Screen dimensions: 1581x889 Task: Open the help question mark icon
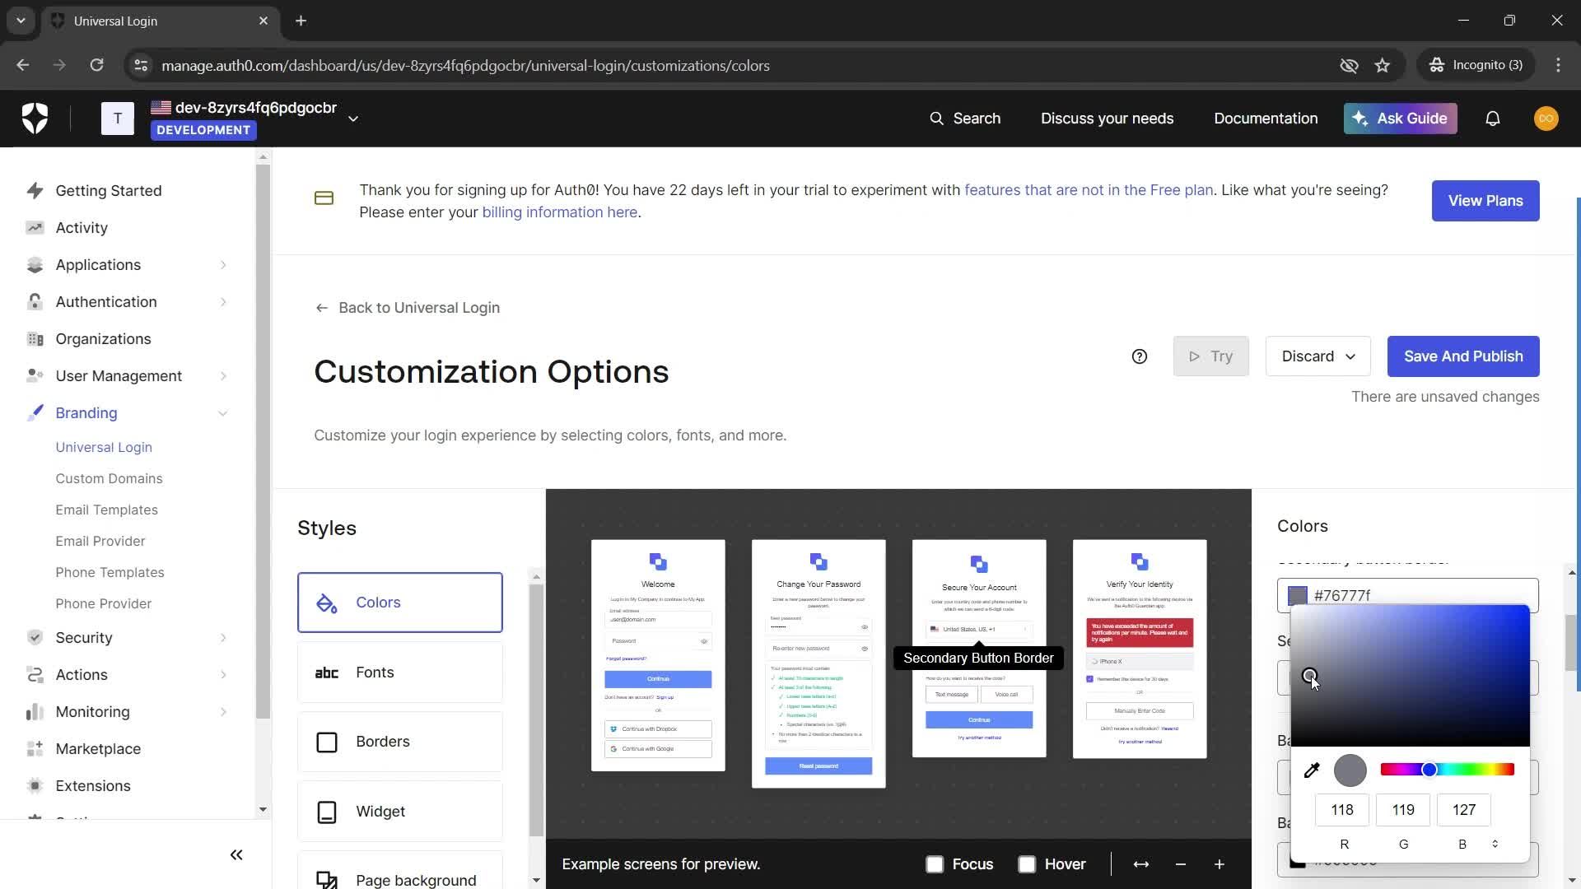(1140, 356)
